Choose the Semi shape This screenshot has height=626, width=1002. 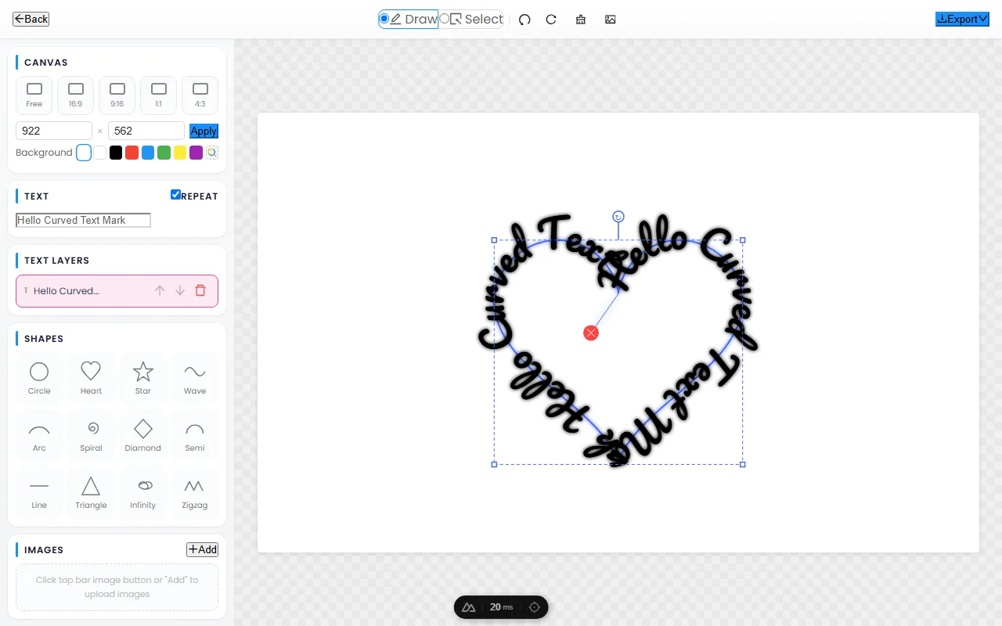(195, 435)
